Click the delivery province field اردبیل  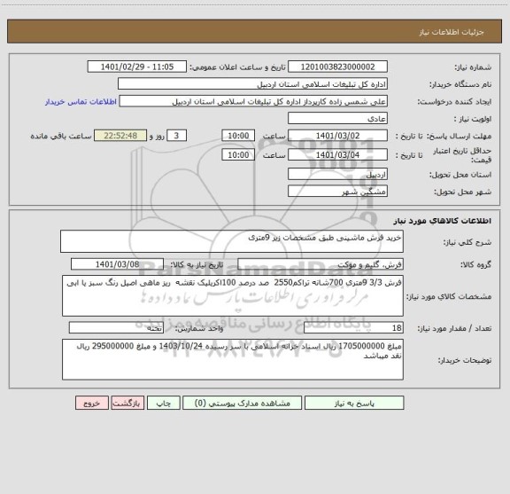337,174
